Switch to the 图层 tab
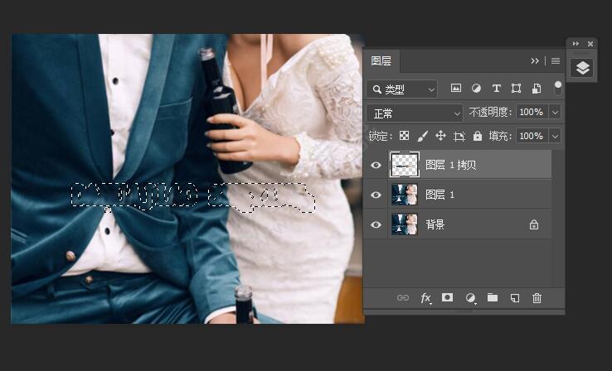This screenshot has height=371, width=612. click(381, 60)
